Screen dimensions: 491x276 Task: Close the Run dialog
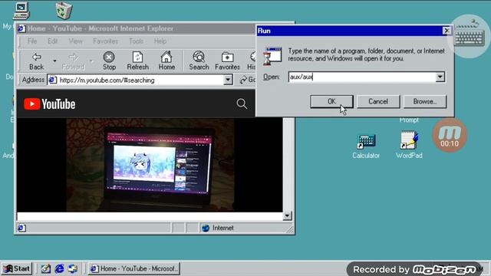click(447, 31)
